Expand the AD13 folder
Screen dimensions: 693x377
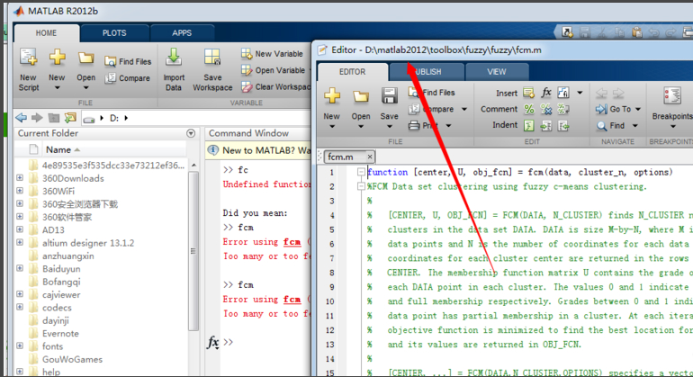[20, 229]
